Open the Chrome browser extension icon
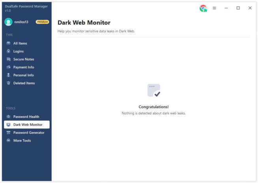The height and width of the screenshot is (183, 258). [203, 8]
